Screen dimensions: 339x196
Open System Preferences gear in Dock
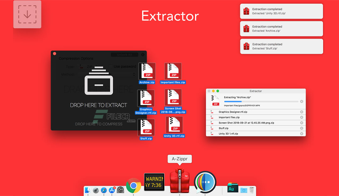click(120, 190)
